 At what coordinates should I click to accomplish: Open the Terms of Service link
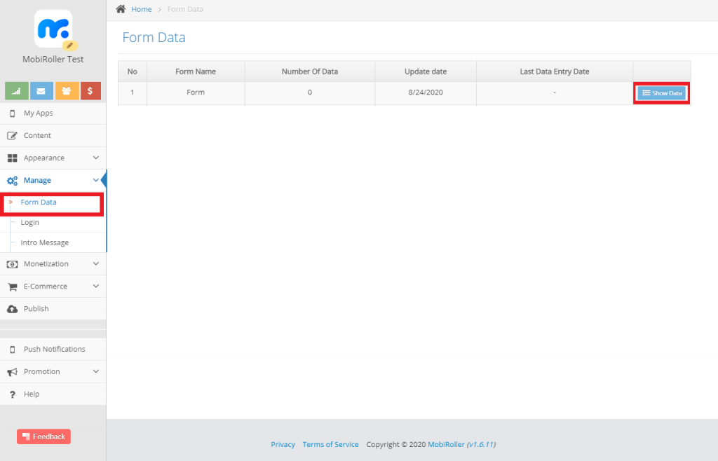[330, 443]
